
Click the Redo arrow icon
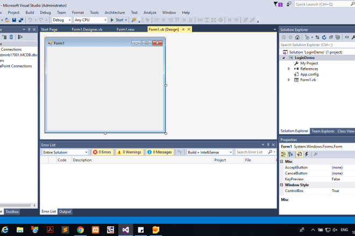(x=41, y=20)
